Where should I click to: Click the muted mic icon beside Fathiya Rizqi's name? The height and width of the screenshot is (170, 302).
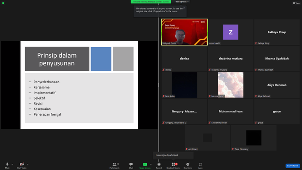pos(256,43)
